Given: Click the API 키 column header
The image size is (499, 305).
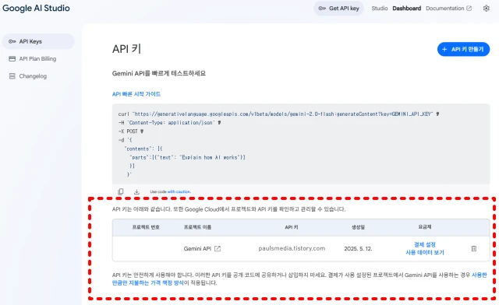Looking at the screenshot, I should tap(292, 227).
